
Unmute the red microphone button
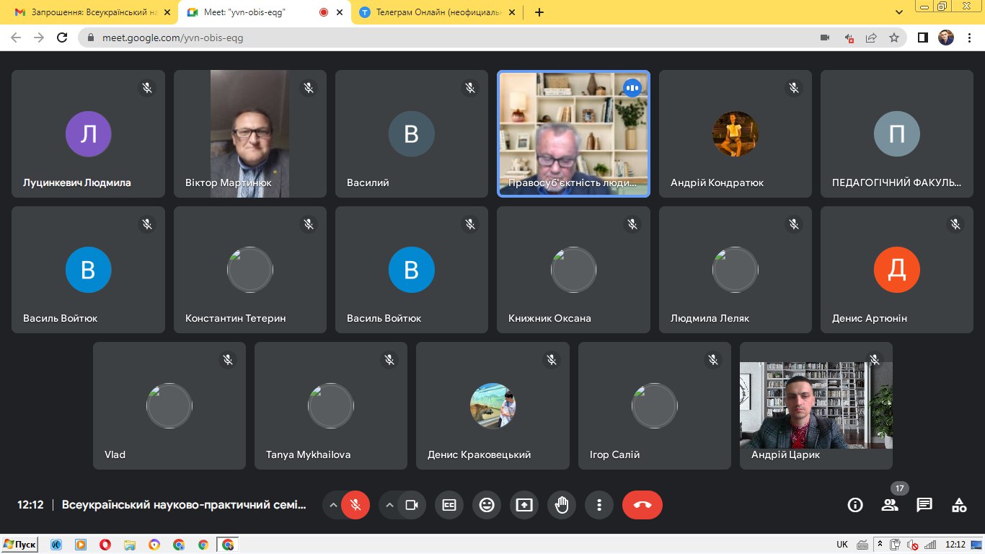[355, 505]
